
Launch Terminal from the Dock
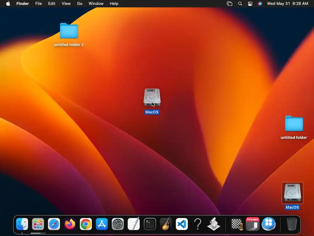click(x=150, y=224)
